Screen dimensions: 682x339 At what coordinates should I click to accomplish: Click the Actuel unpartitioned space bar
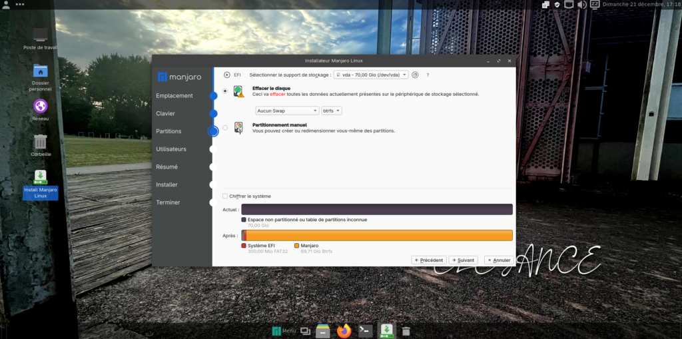coord(377,209)
